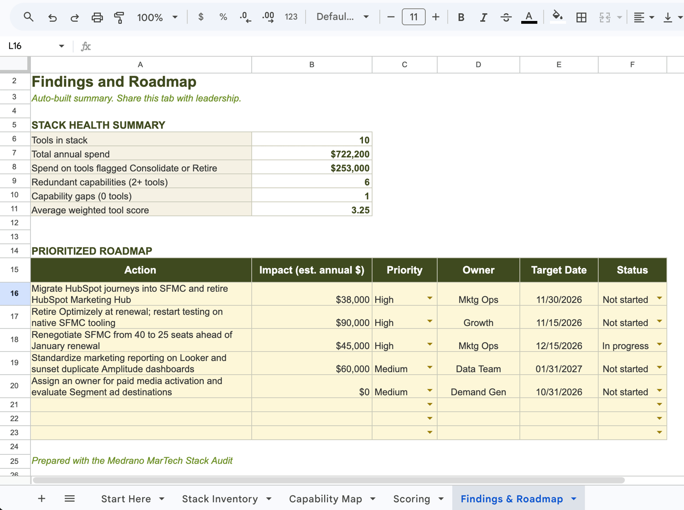Select column B header

click(312, 65)
